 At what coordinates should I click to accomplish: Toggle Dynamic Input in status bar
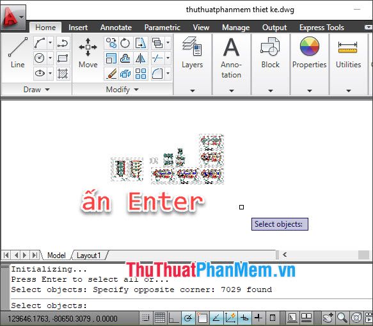click(x=244, y=318)
